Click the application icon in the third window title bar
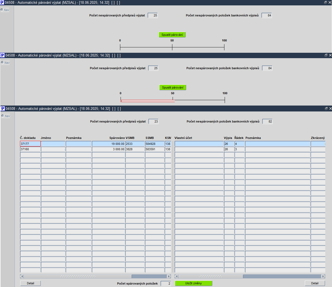Screen dimensions: 332x287 (3, 108)
